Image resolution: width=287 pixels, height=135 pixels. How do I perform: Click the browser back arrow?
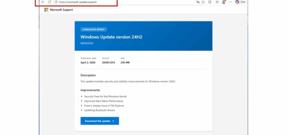point(43,2)
